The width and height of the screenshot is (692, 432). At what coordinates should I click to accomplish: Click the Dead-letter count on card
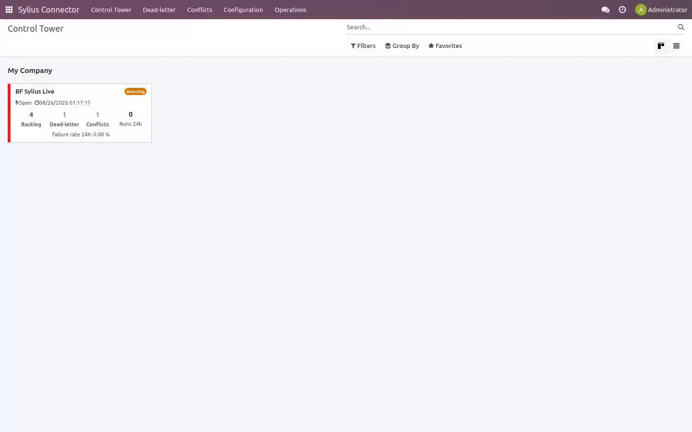tap(64, 115)
